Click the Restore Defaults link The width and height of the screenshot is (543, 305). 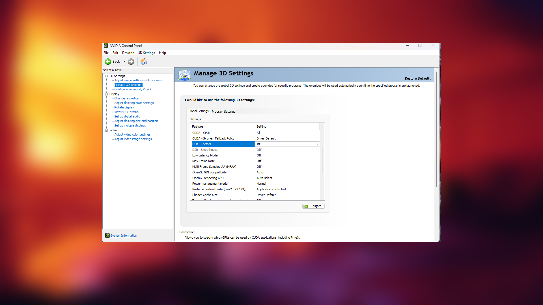pyautogui.click(x=418, y=79)
